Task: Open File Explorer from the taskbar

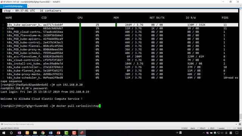Action: tap(35, 133)
